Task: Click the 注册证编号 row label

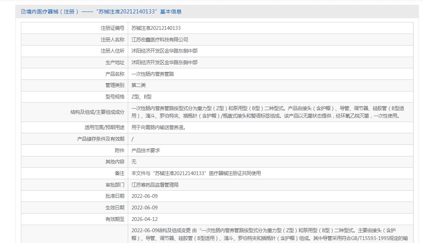Action: (112, 28)
